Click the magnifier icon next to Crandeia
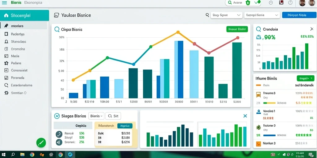 [x=258, y=29]
